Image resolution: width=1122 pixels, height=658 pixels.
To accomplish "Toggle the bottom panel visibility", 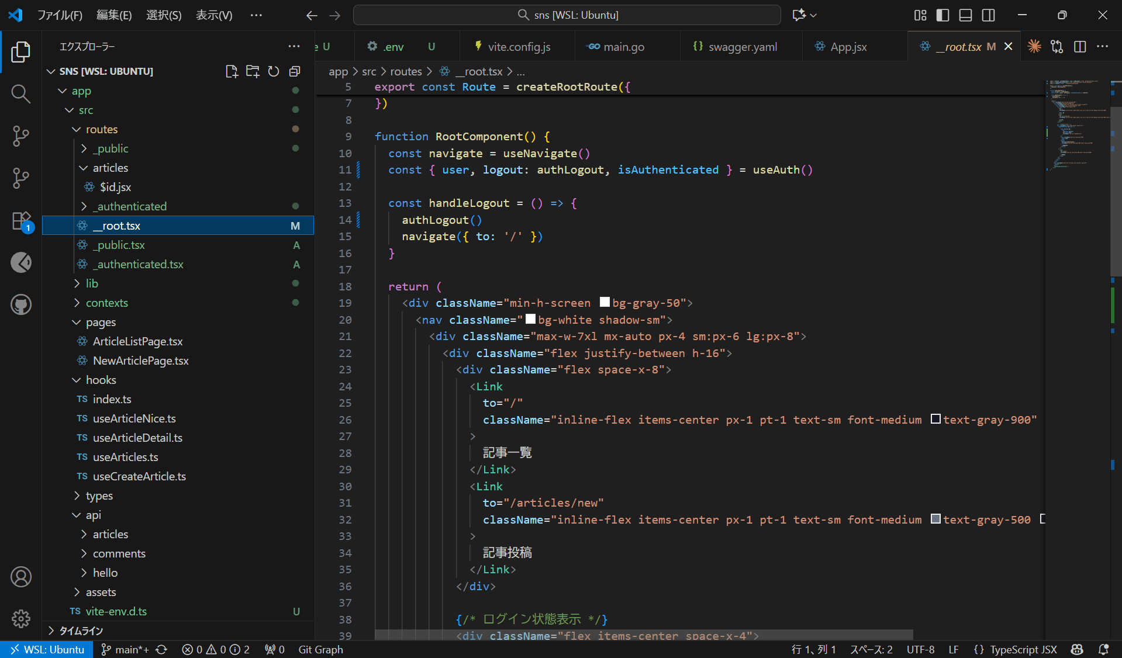I will coord(965,15).
